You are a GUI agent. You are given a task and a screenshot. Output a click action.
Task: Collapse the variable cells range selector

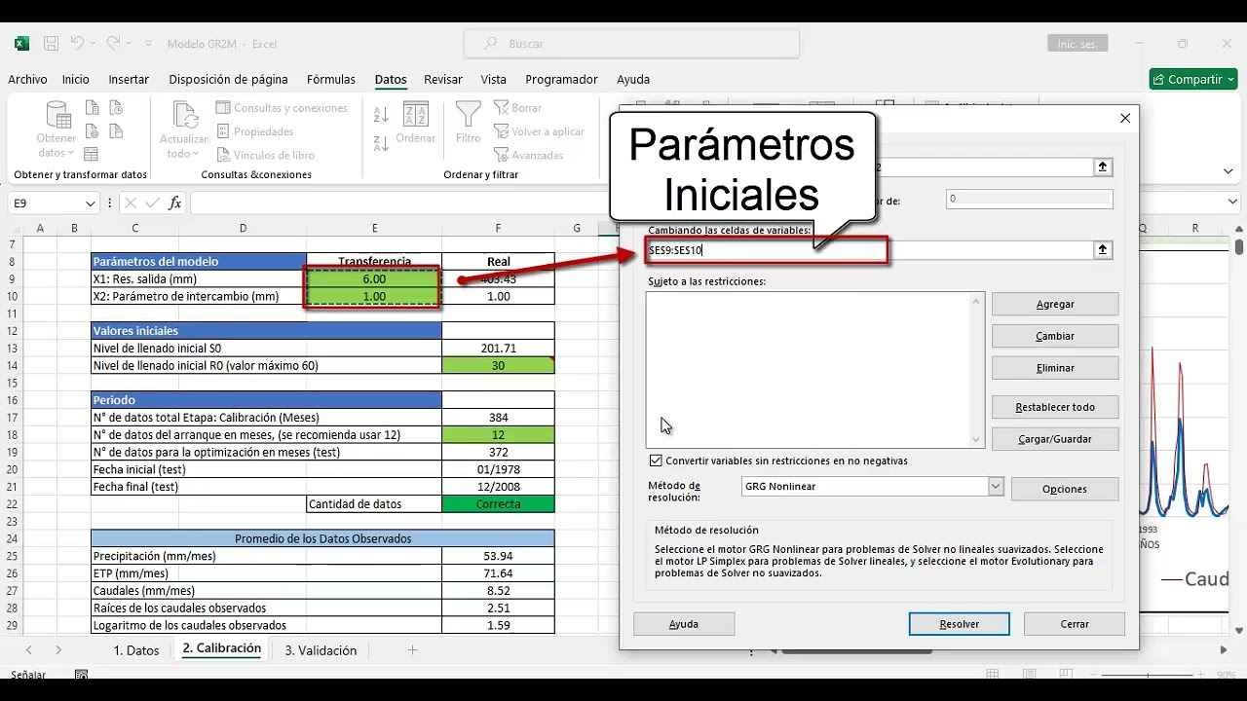click(1103, 250)
